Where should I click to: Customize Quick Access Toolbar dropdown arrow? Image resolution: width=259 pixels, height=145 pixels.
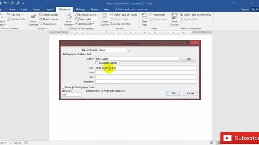[23, 3]
